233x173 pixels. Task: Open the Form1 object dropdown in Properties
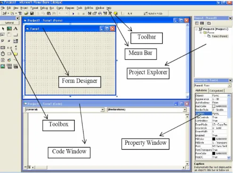pyautogui.click(x=229, y=86)
